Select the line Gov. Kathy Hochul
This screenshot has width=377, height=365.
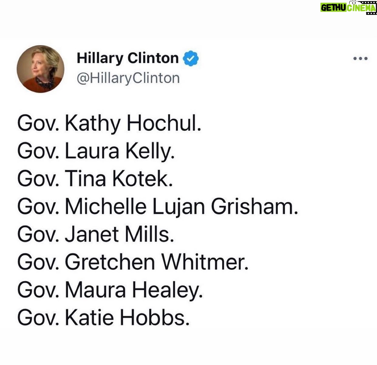coord(109,124)
